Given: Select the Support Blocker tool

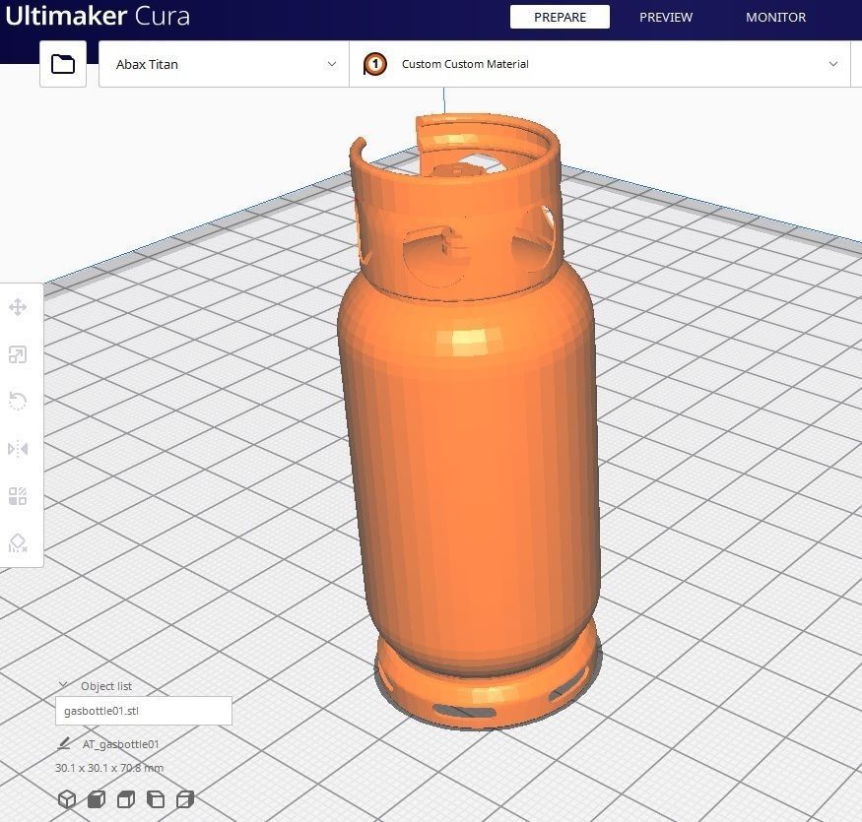Looking at the screenshot, I should (18, 542).
